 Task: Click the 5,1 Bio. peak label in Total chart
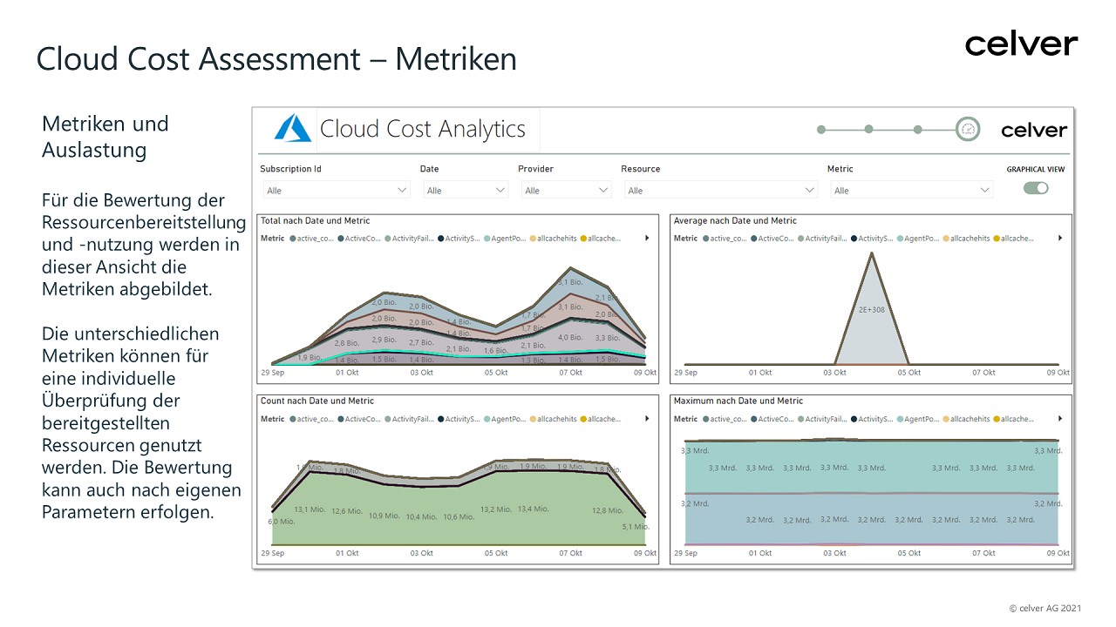pyautogui.click(x=570, y=282)
